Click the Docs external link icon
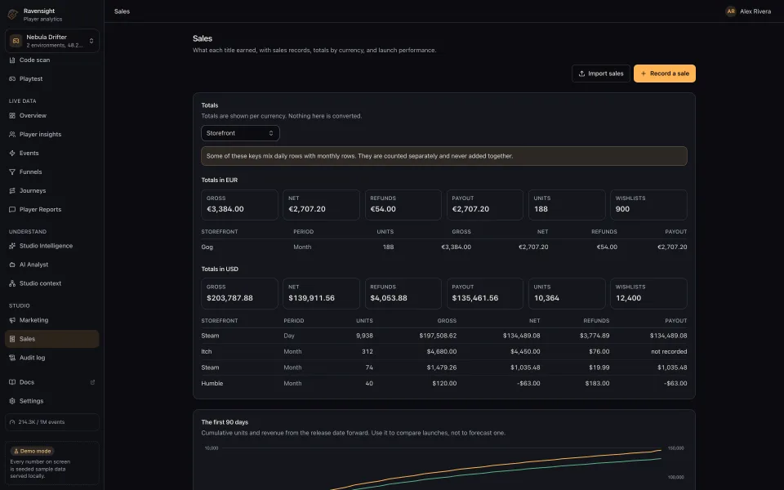Viewport: 784px width, 490px height. point(92,382)
